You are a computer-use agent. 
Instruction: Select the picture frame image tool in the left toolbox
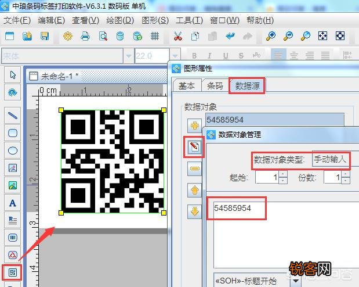[x=13, y=168]
